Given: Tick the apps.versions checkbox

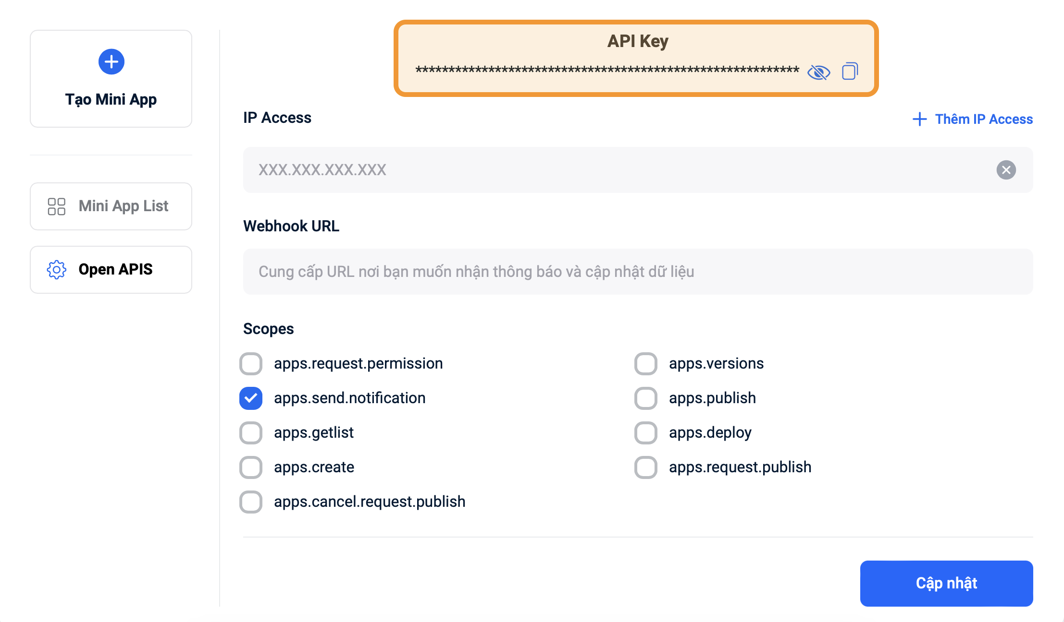Looking at the screenshot, I should pyautogui.click(x=646, y=364).
